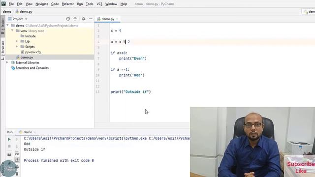This screenshot has height=177, width=315.
Task: Open Project panel gear settings
Action: click(x=84, y=19)
